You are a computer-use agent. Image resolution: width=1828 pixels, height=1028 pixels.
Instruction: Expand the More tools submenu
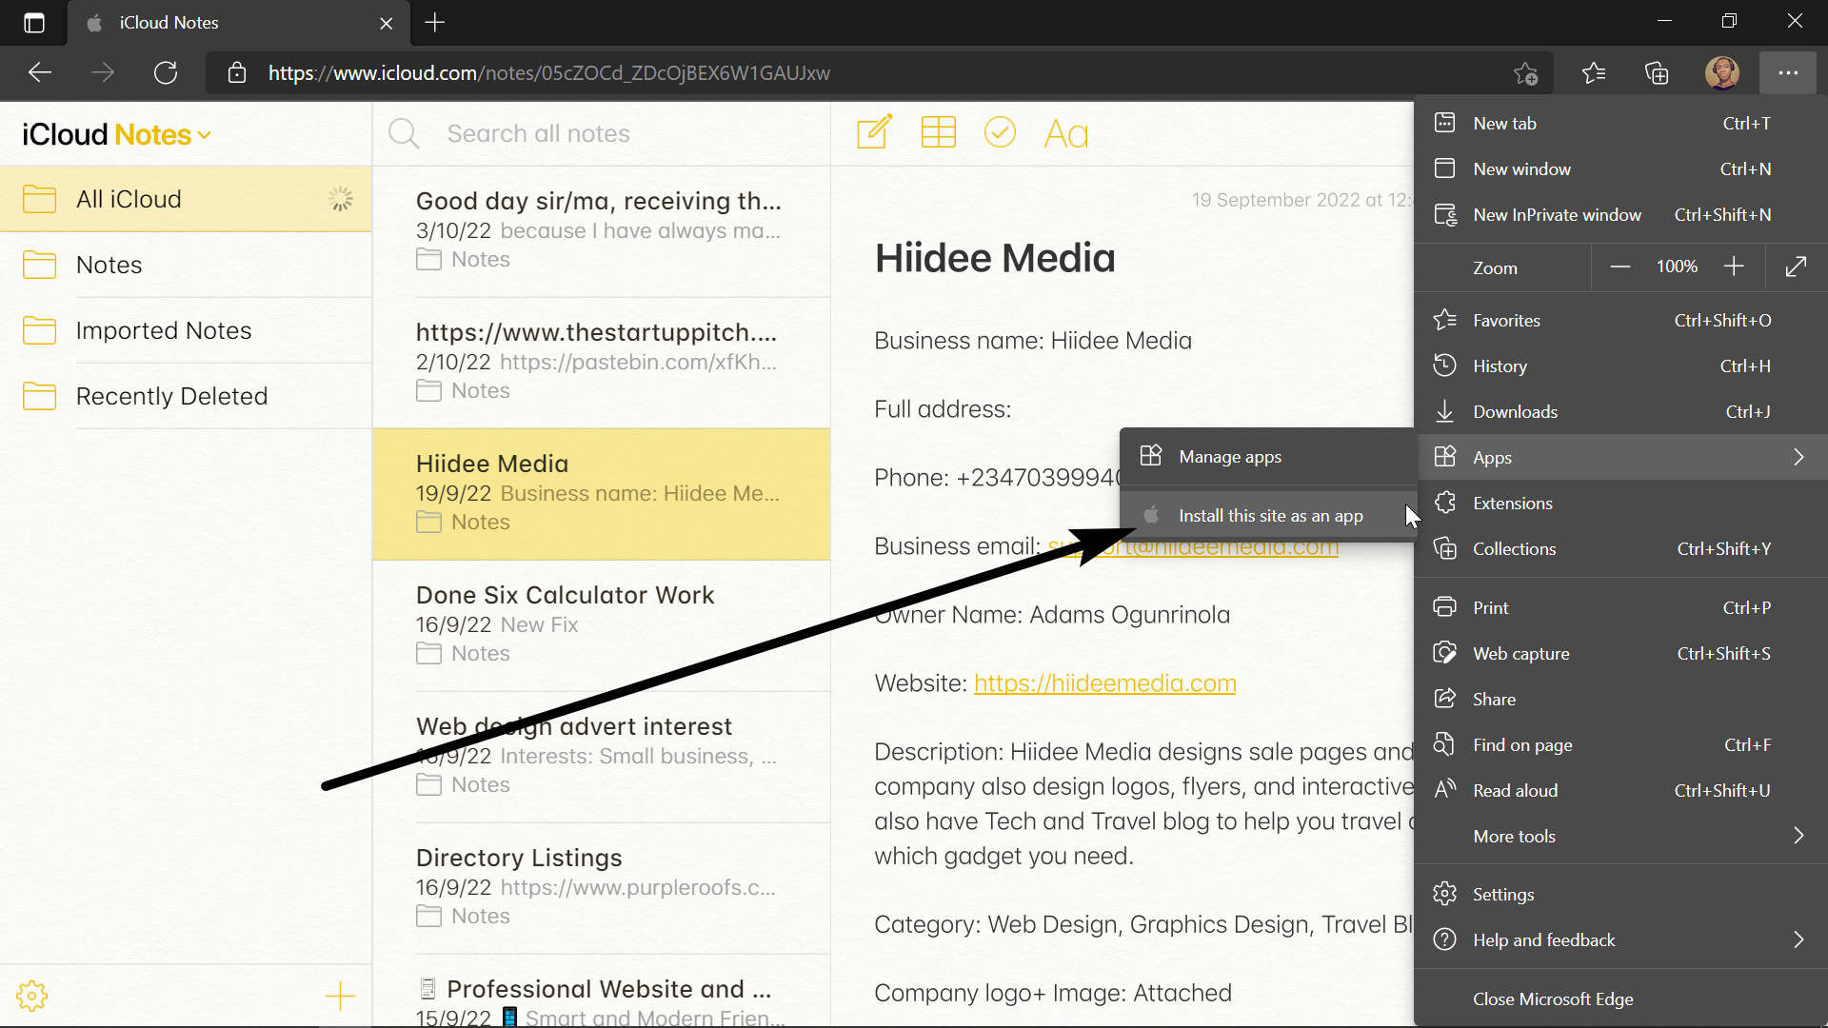click(x=1621, y=836)
